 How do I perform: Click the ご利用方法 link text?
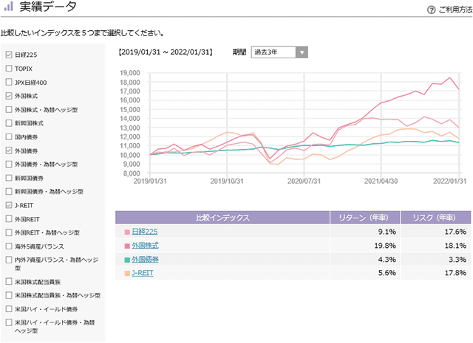455,10
